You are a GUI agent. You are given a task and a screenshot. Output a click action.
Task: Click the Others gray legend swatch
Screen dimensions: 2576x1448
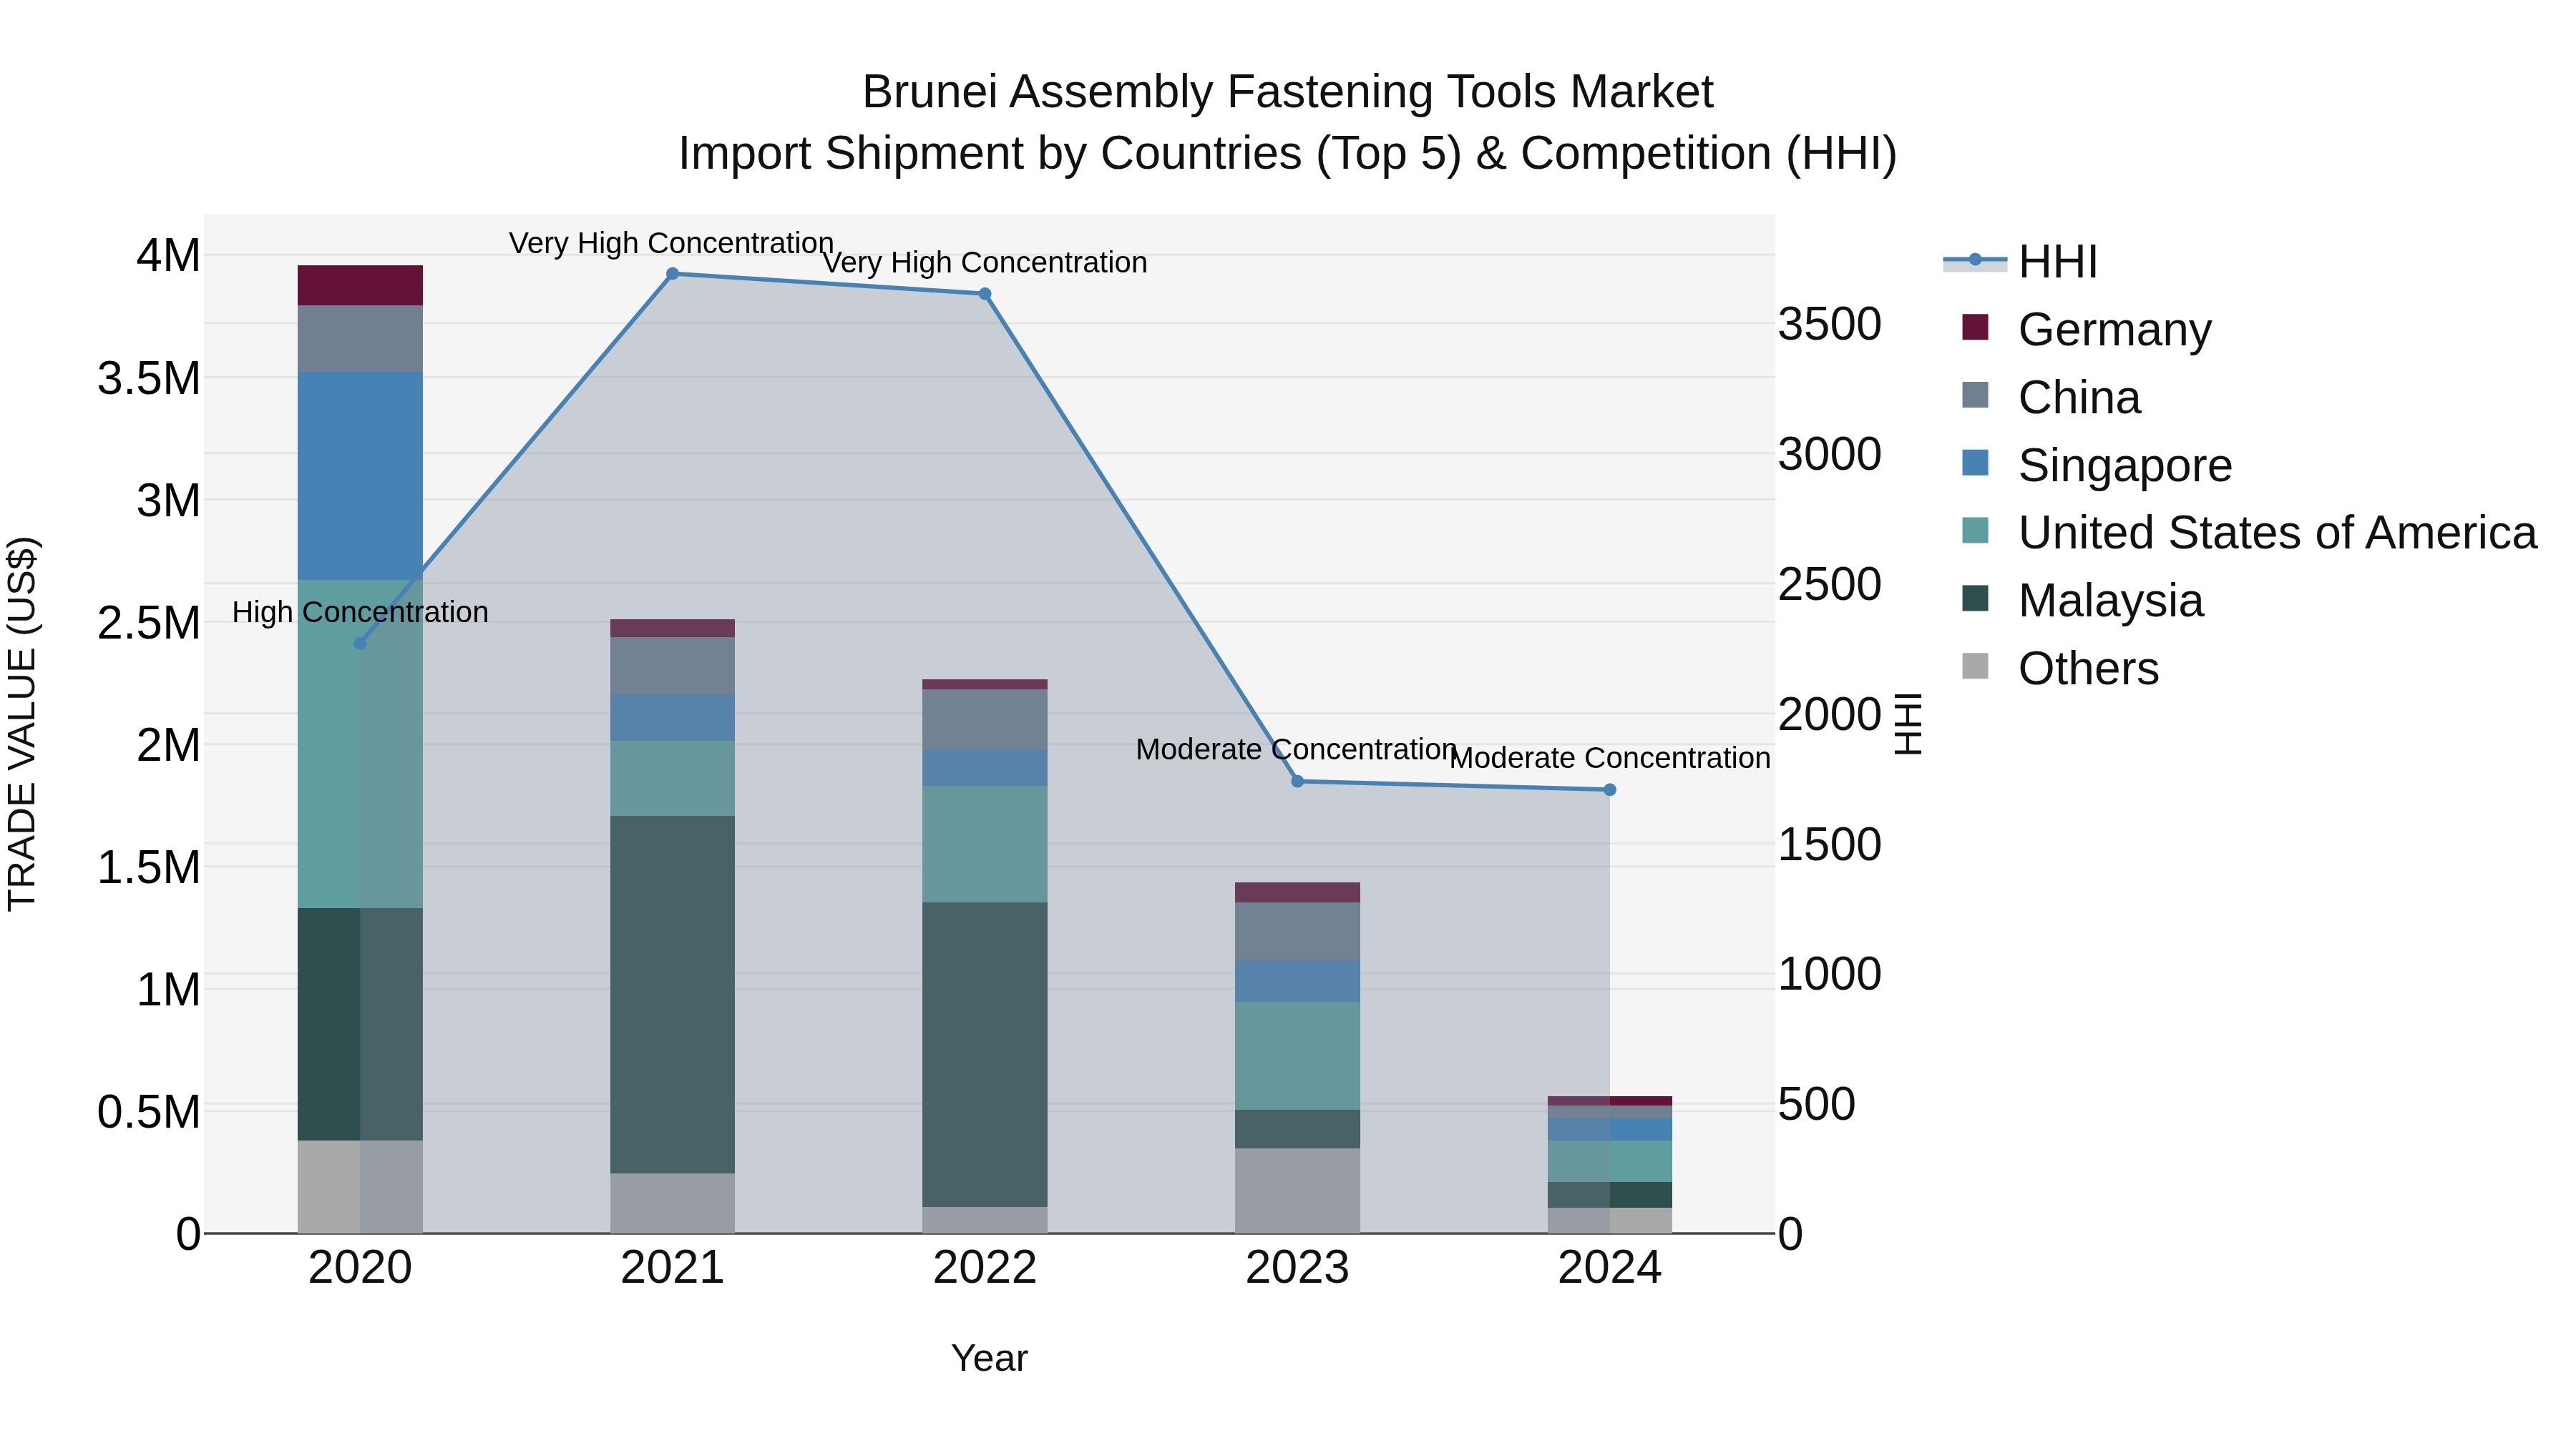click(1975, 666)
